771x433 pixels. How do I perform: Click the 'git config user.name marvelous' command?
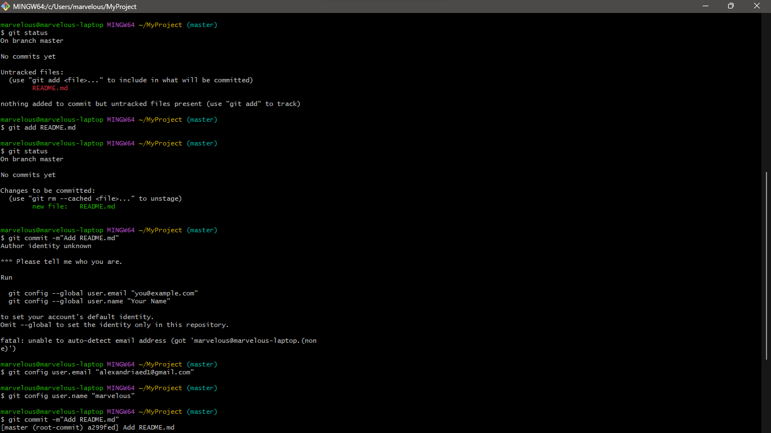tap(71, 396)
